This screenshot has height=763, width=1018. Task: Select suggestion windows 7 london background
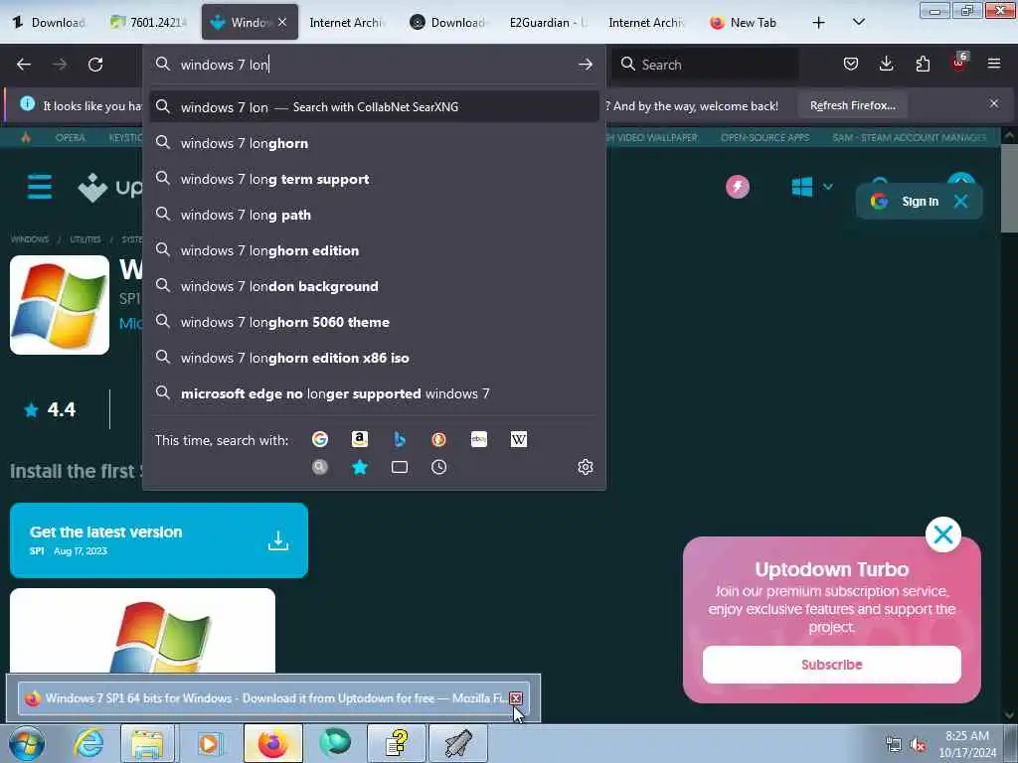[x=374, y=285]
